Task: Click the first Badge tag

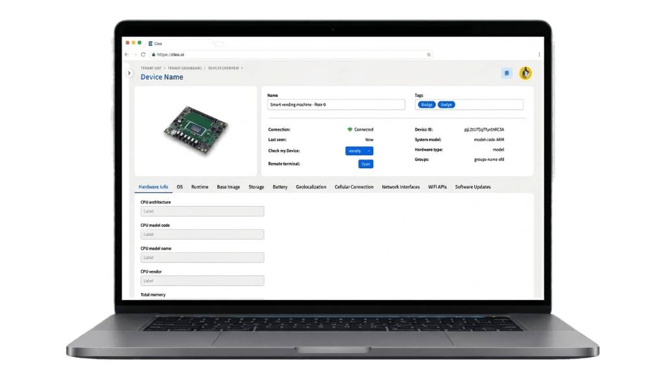Action: click(427, 105)
